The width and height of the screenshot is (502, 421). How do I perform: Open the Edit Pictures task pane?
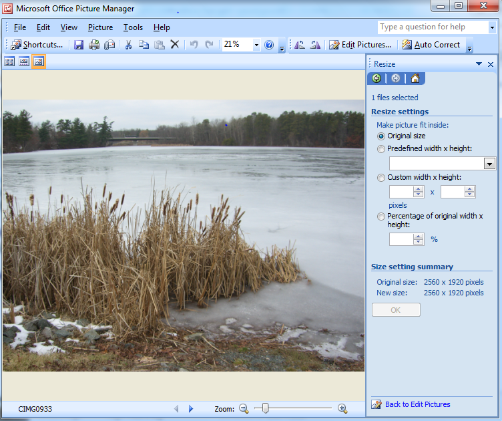[x=360, y=45]
